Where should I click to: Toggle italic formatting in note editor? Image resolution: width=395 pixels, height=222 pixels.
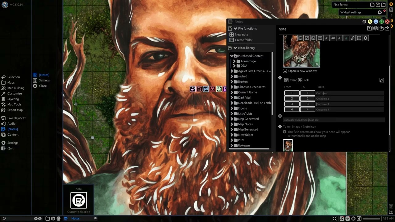307,38
